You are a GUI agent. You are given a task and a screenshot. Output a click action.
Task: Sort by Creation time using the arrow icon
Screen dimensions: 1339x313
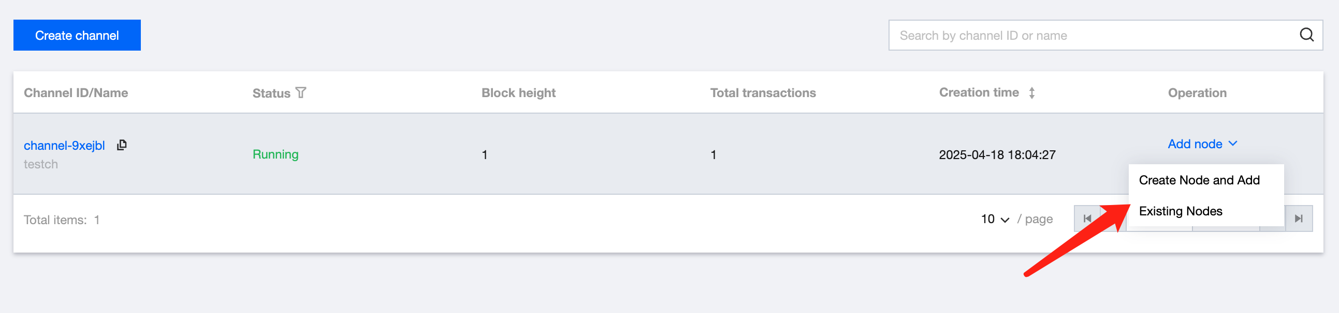1032,93
